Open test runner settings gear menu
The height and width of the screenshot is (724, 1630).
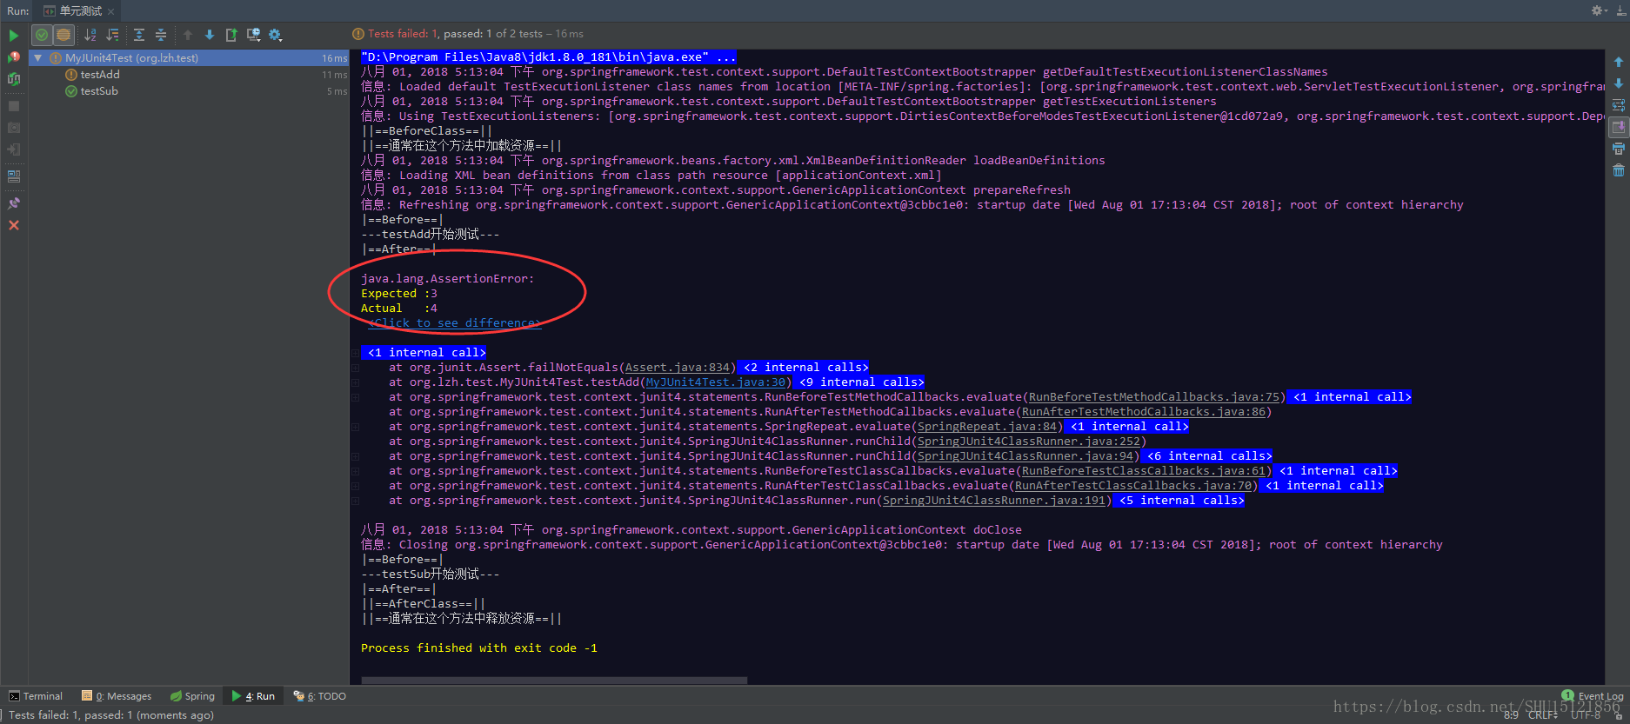276,35
